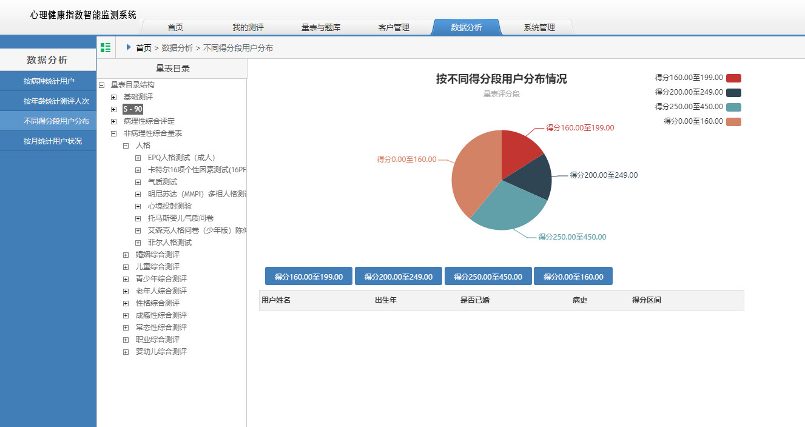Click the 得分160.00至199.00 button

[x=309, y=277]
